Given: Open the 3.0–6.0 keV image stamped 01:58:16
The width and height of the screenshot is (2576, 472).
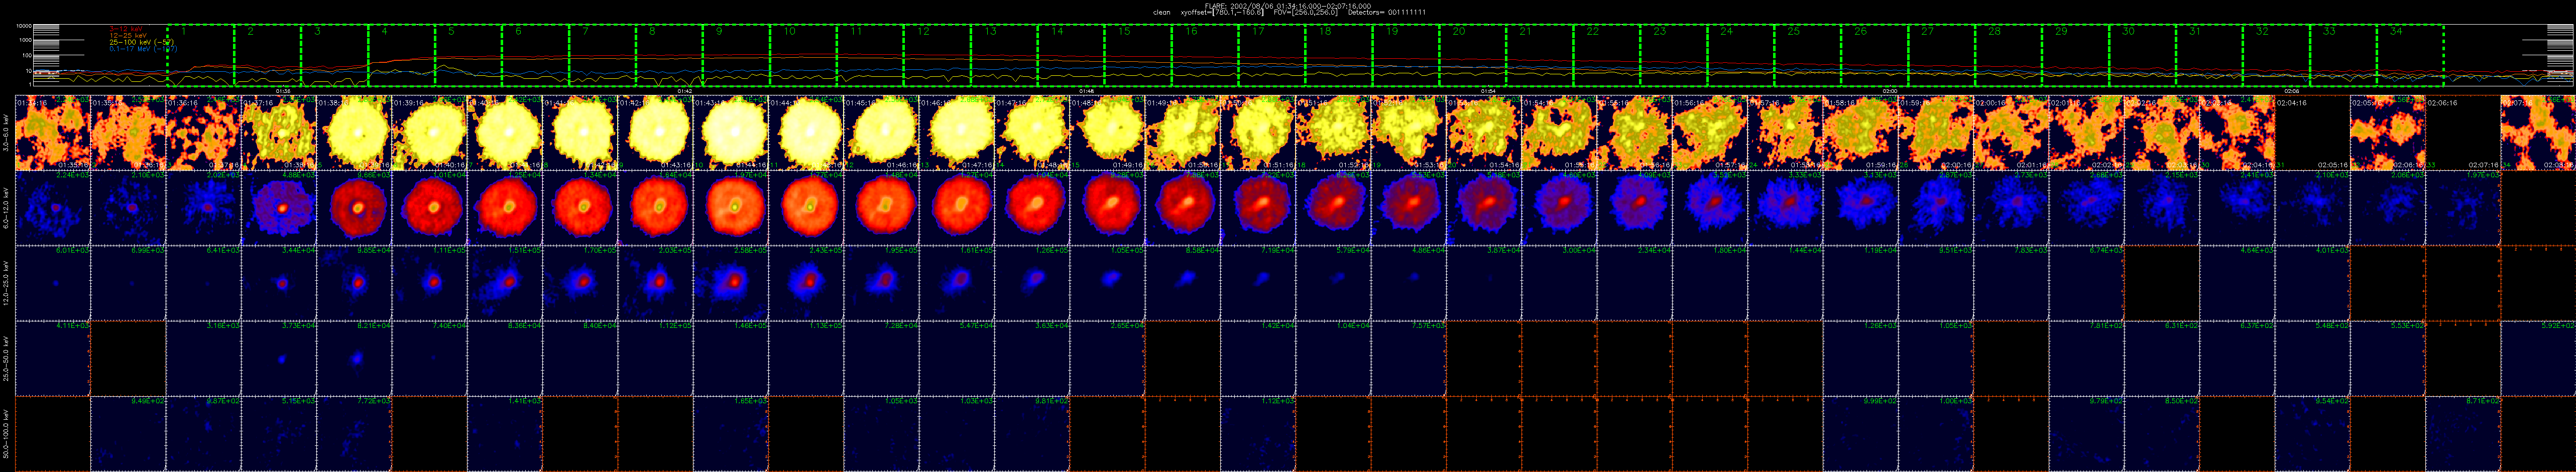Looking at the screenshot, I should [x=1861, y=133].
